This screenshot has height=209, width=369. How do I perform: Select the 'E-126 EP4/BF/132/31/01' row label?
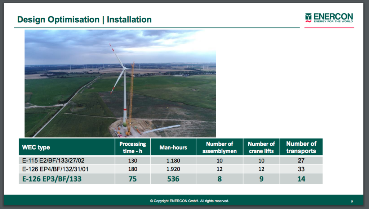click(x=55, y=169)
